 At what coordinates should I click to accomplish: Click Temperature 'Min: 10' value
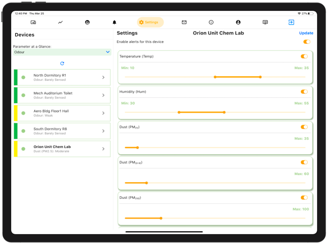128,68
